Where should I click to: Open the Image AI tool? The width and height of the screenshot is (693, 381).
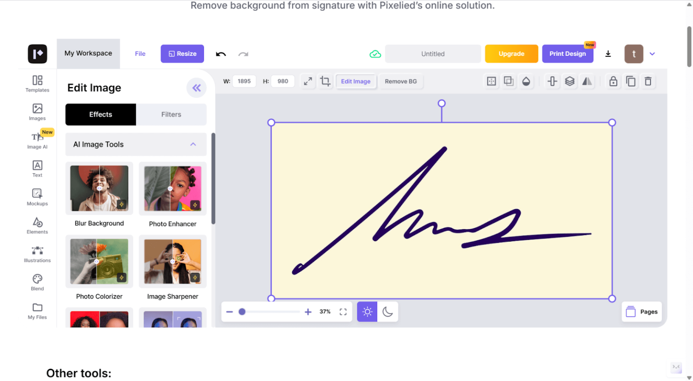click(x=37, y=140)
